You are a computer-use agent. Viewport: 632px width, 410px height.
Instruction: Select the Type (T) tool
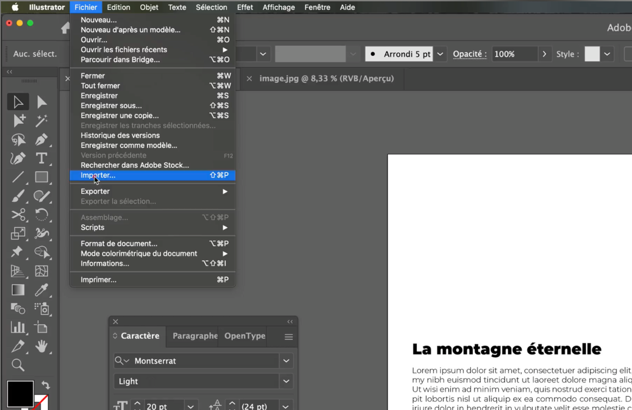click(x=42, y=158)
